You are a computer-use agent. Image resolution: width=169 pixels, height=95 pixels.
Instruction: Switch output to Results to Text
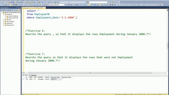tap(98, 5)
